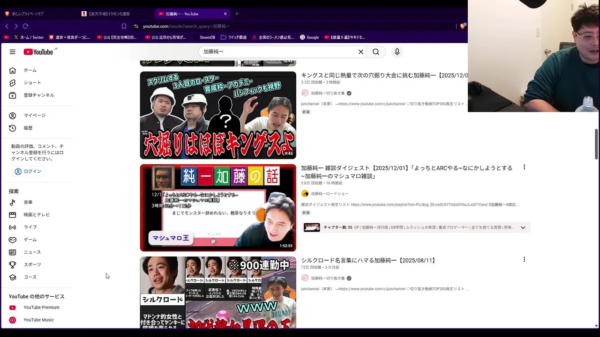Open the 遮音+吸音が一つに bookmark

tap(69, 37)
